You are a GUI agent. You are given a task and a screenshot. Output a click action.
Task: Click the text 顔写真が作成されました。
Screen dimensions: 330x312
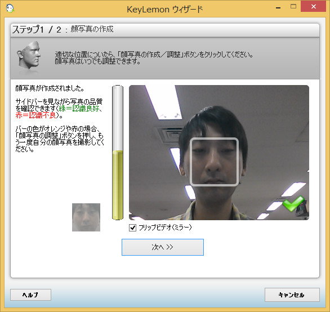[x=50, y=88]
